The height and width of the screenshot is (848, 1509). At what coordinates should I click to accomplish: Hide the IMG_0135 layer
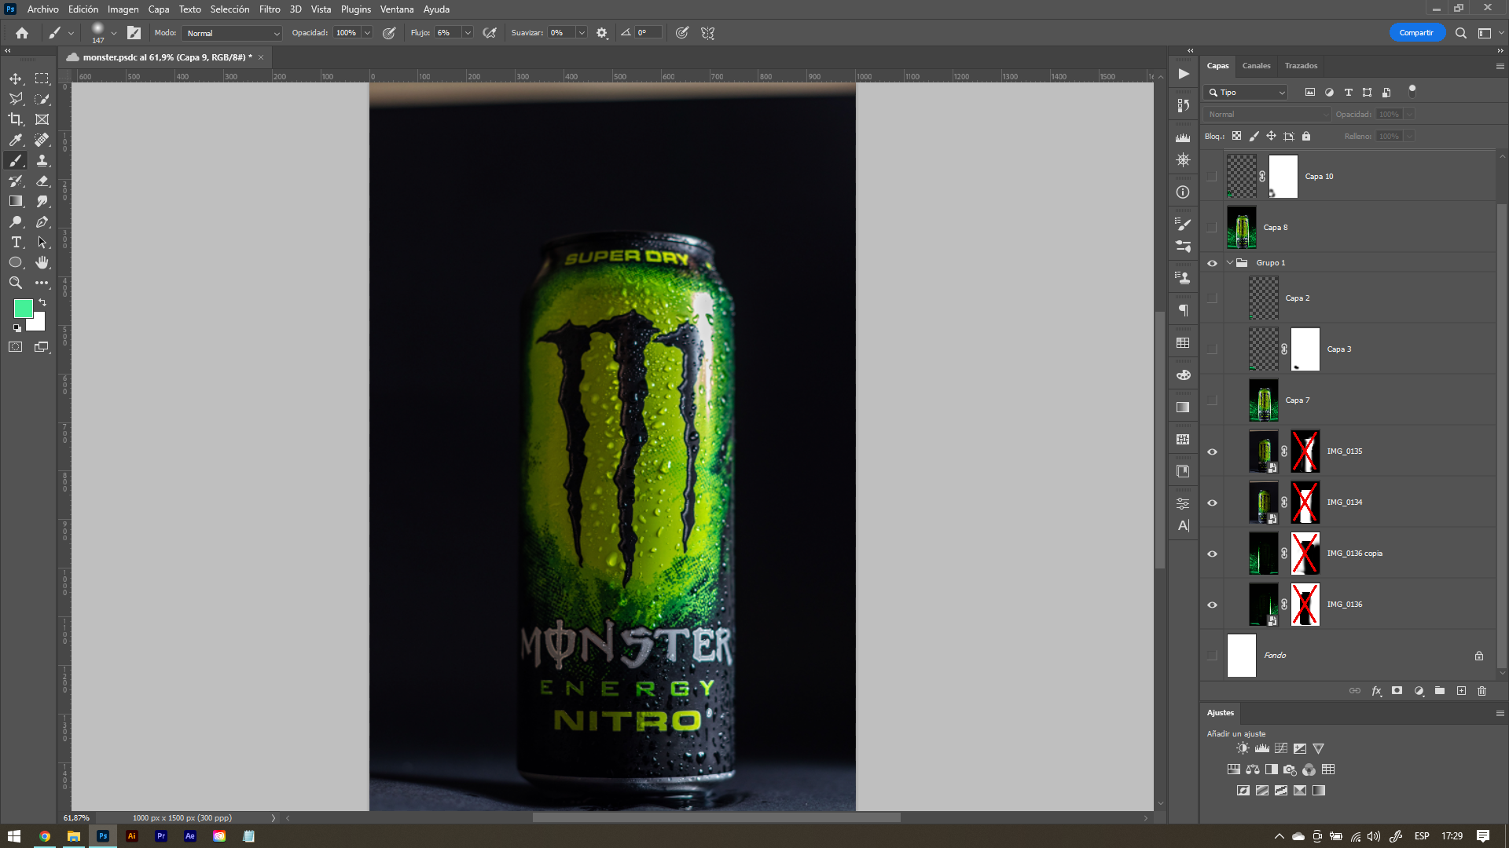pyautogui.click(x=1212, y=451)
